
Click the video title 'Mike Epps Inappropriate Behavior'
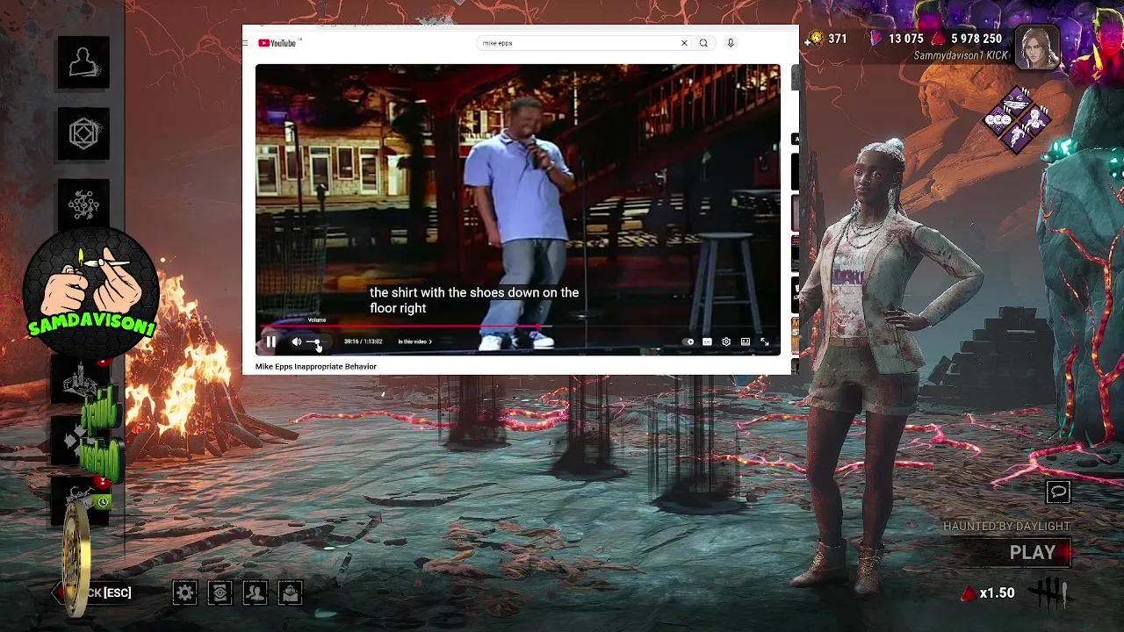click(316, 366)
